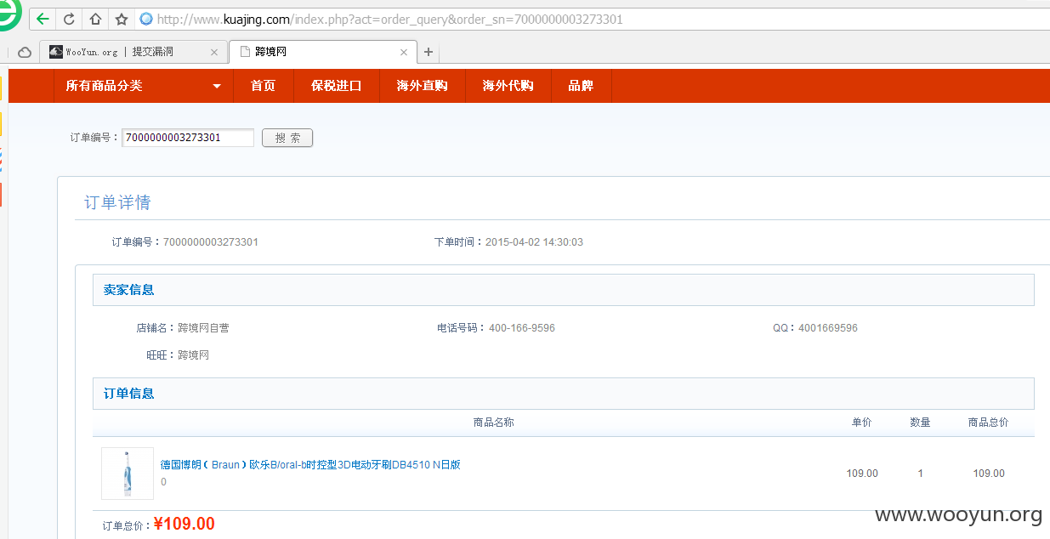Click order number 7000000003273301 in details
Viewport: 1050px width, 539px height.
tap(211, 242)
